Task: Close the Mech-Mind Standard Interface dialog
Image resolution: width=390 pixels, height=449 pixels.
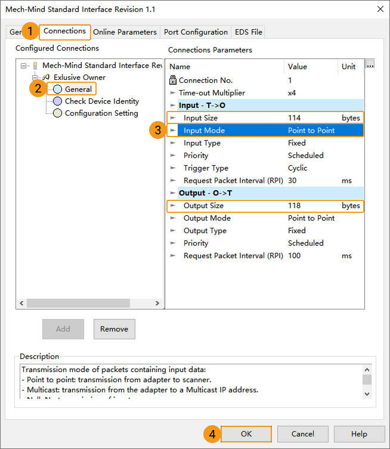Action: point(380,9)
